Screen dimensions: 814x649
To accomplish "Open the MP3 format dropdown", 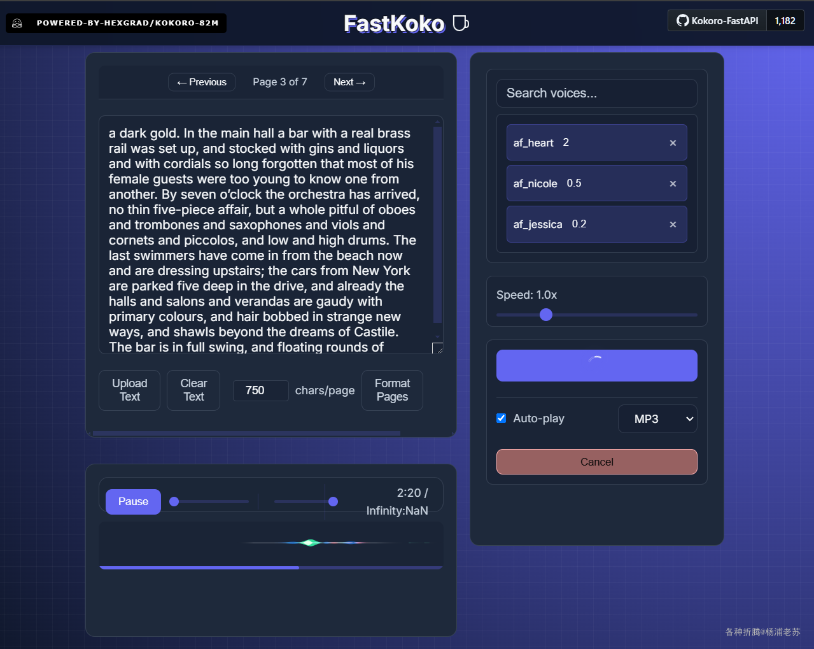I will (x=657, y=419).
